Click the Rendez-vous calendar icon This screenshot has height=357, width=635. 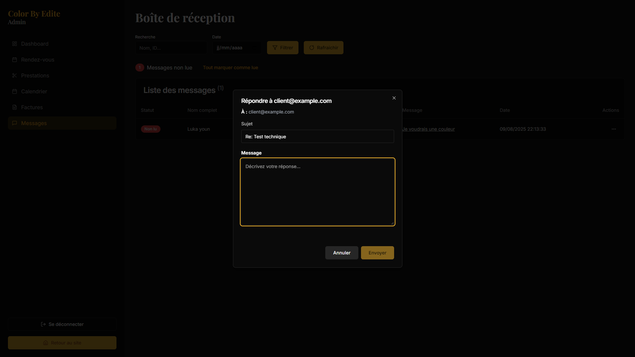[14, 60]
